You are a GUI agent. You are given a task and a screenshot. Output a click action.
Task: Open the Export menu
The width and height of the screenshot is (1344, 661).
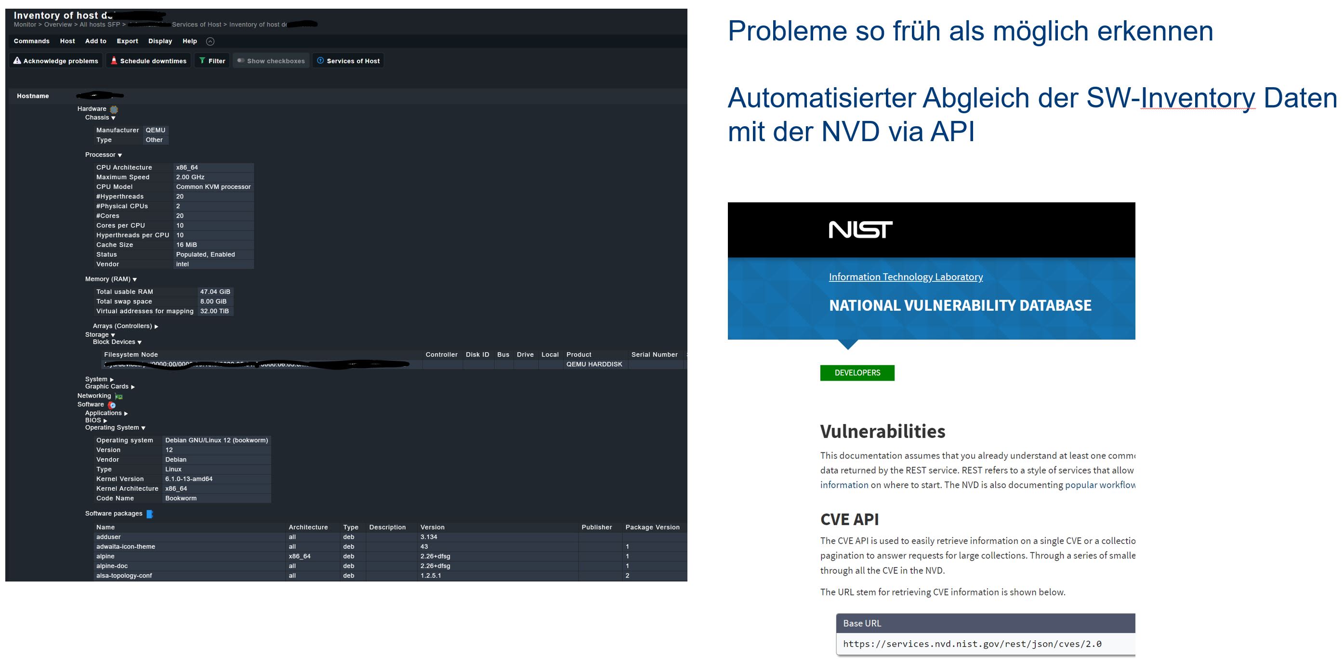pos(127,41)
